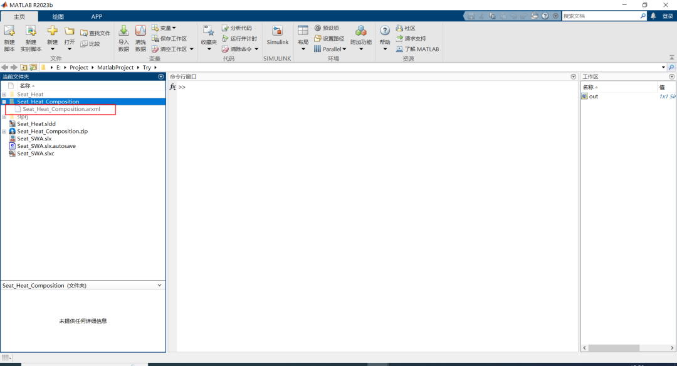Click 登录 (Sign In)
Viewport: 677px width, 366px height.
(x=668, y=16)
